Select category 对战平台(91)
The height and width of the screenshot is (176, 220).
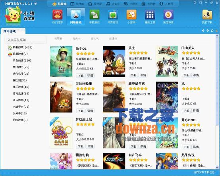pos(21,106)
